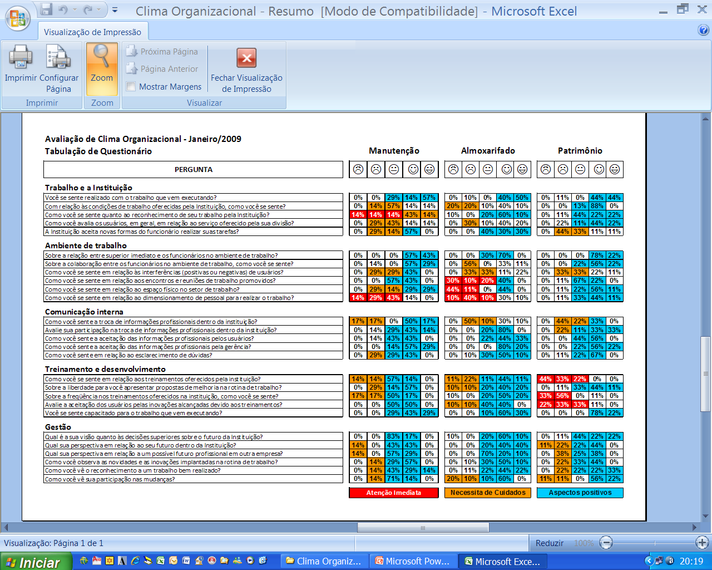Switch to Microsoft Exce... taskbar button
Screen dimensions: 712x570
click(x=503, y=561)
